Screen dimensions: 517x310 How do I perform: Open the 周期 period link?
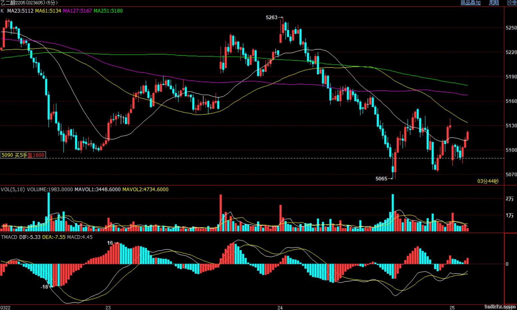coord(494,3)
